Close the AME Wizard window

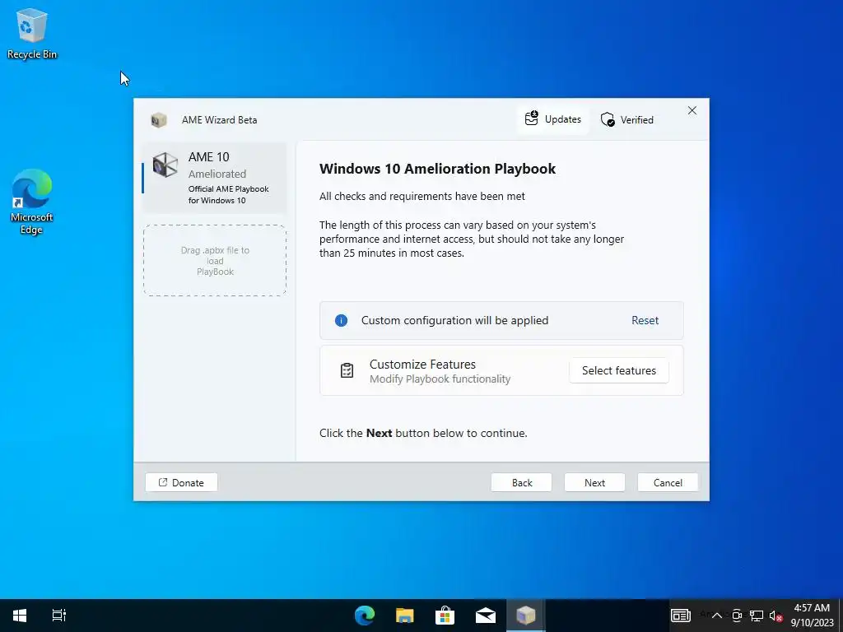pyautogui.click(x=692, y=111)
